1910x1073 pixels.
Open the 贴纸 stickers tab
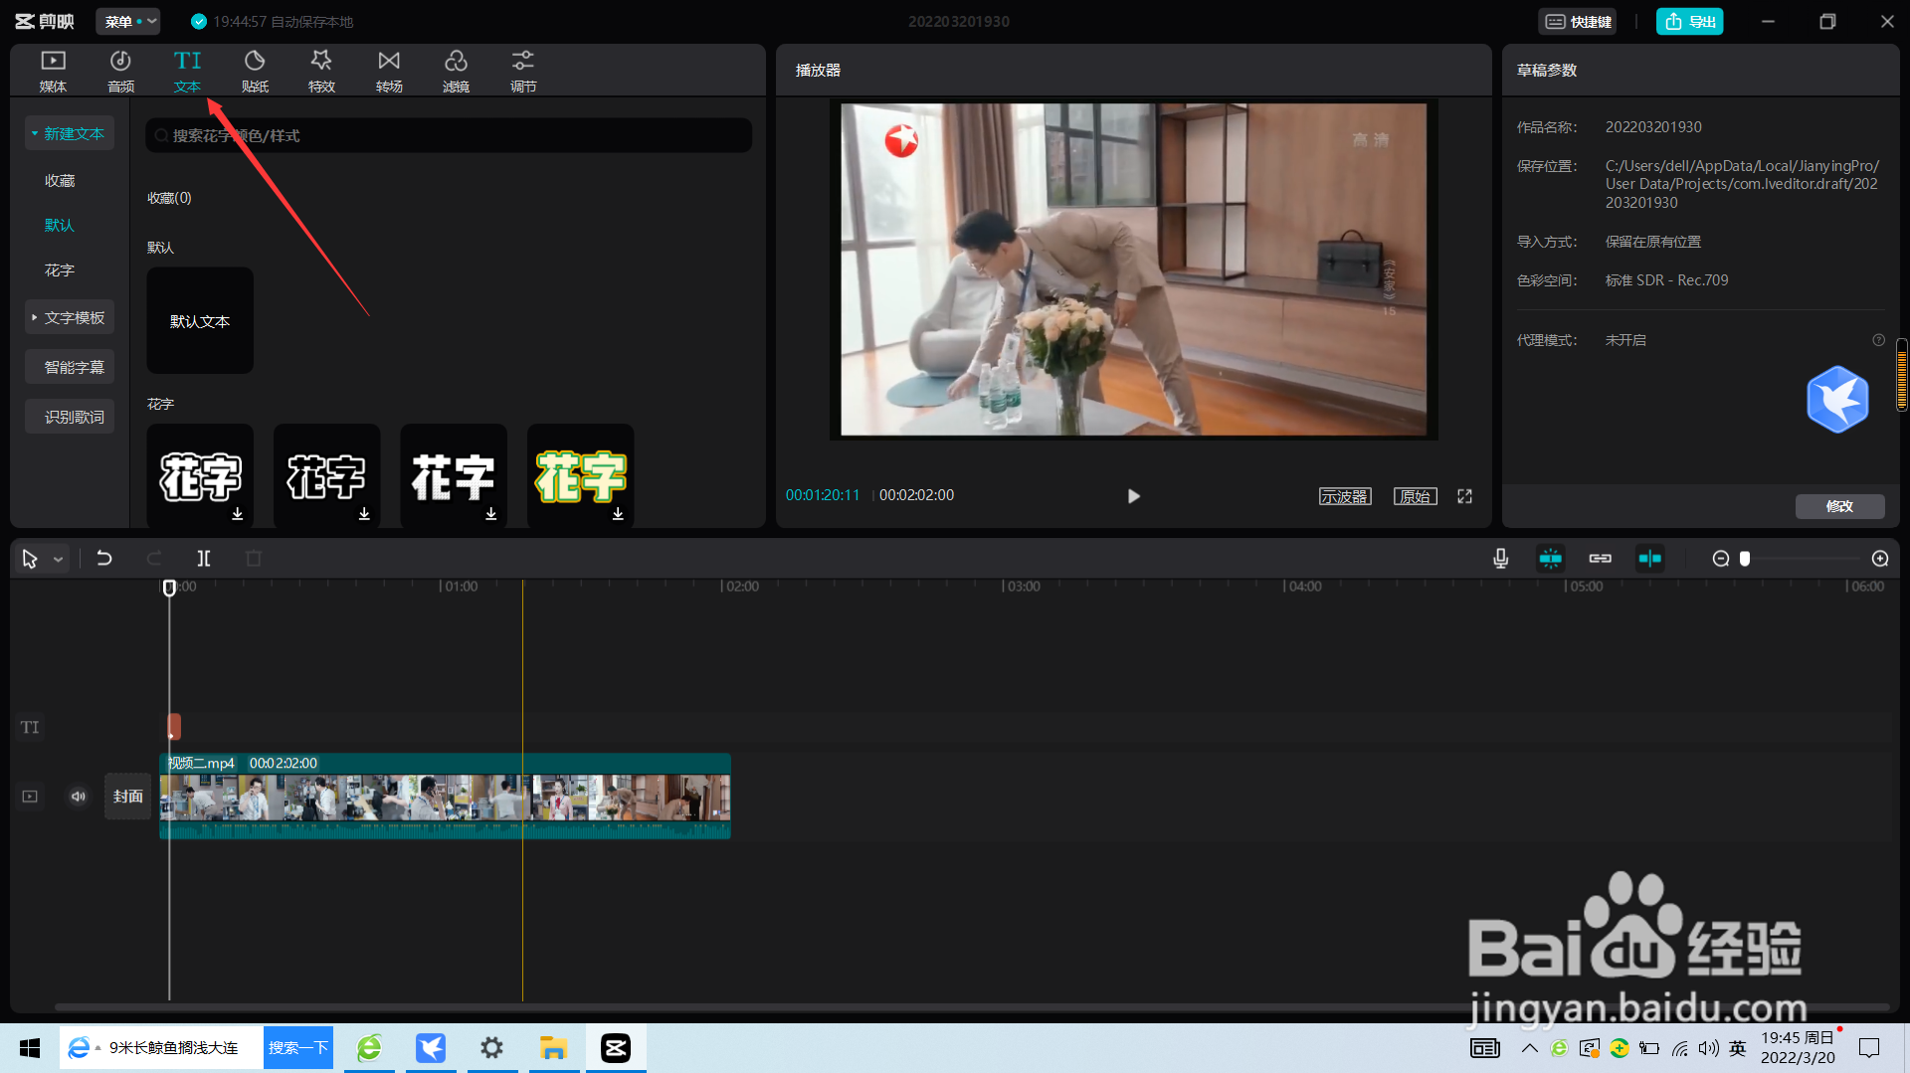click(255, 71)
